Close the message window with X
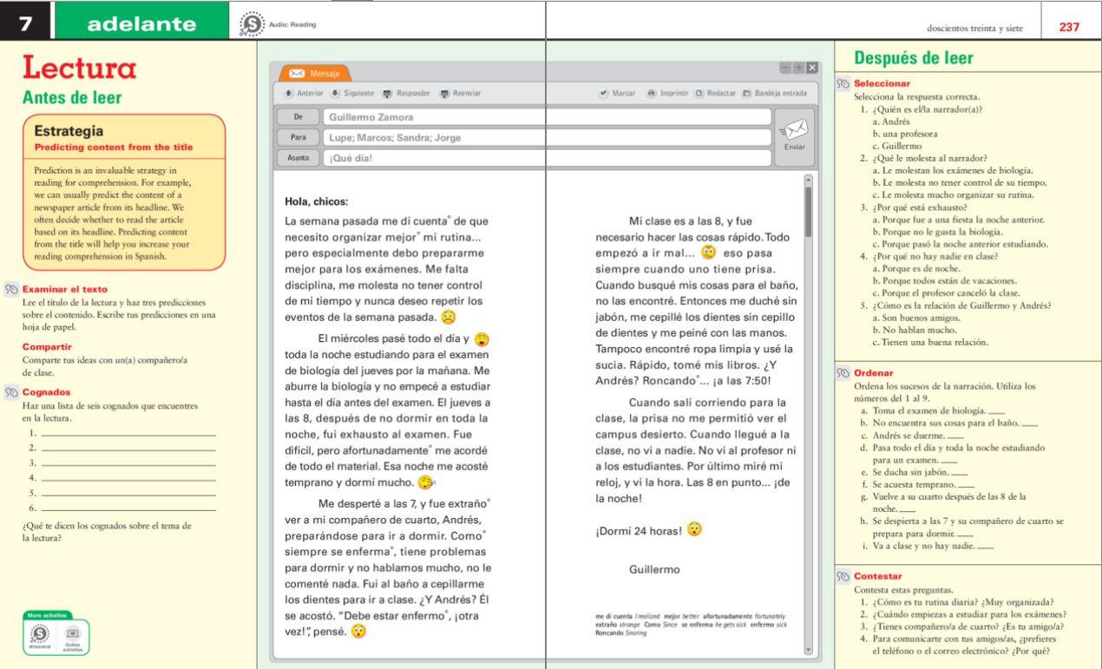 (812, 68)
